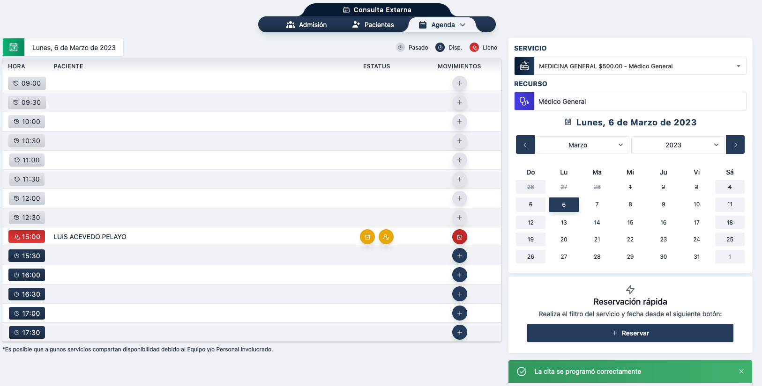This screenshot has height=386, width=762.
Task: Add an appointment at the 17:00 slot
Action: 459,313
